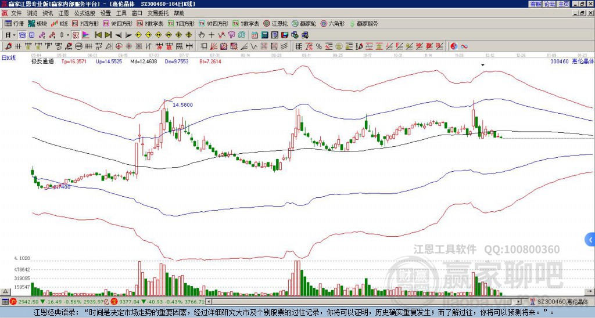Switch to K线 chart view

(x=59, y=23)
